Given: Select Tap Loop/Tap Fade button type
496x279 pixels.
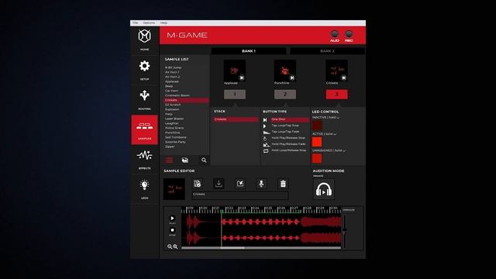Looking at the screenshot, I should (285, 132).
